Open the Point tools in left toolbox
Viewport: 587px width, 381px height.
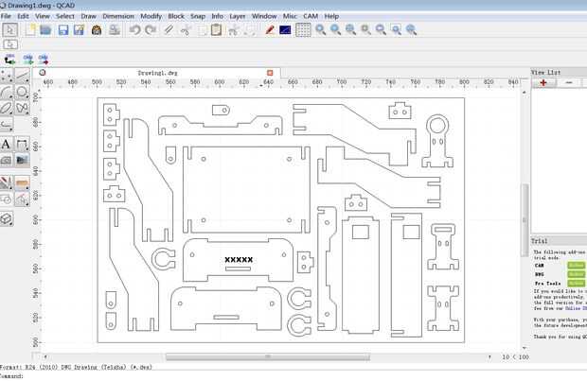[7, 75]
